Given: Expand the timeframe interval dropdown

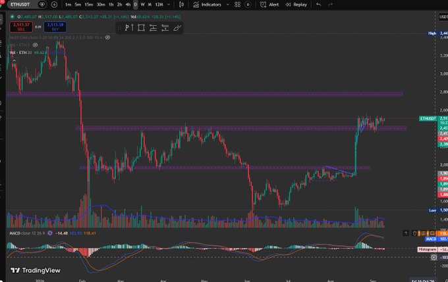Looking at the screenshot, I should click(x=169, y=5).
